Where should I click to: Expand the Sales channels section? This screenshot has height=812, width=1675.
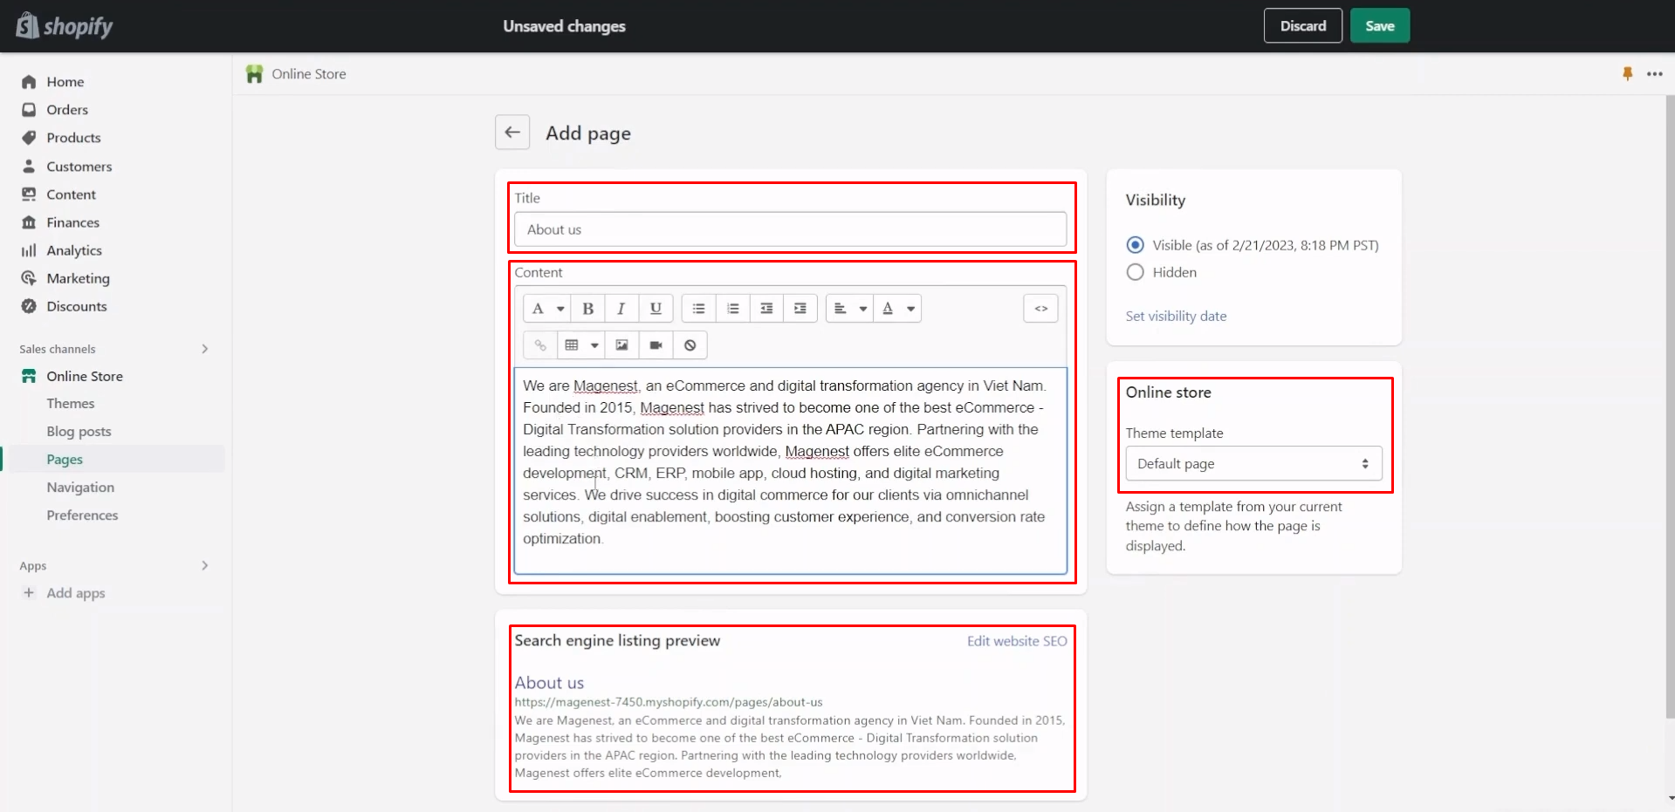point(205,349)
